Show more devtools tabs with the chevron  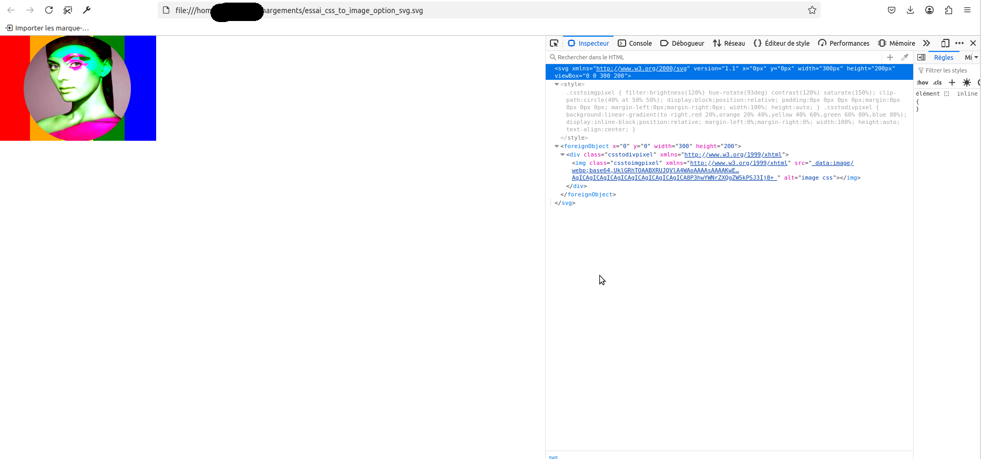(926, 43)
